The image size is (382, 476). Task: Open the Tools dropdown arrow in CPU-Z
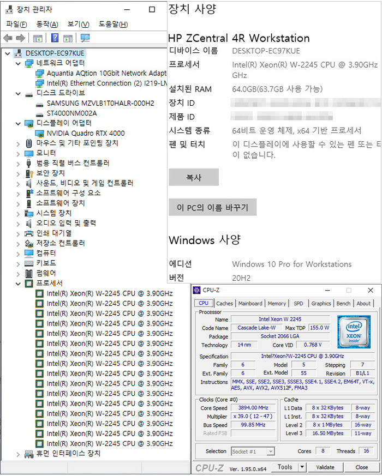tap(302, 467)
